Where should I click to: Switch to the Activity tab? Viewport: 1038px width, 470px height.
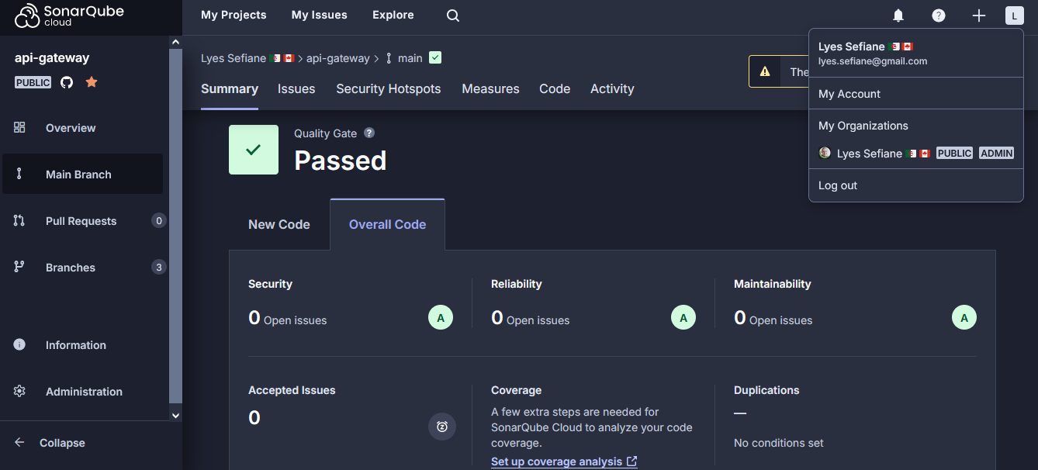612,88
